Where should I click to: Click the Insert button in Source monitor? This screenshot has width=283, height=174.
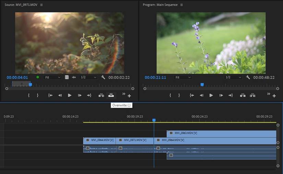[101, 95]
